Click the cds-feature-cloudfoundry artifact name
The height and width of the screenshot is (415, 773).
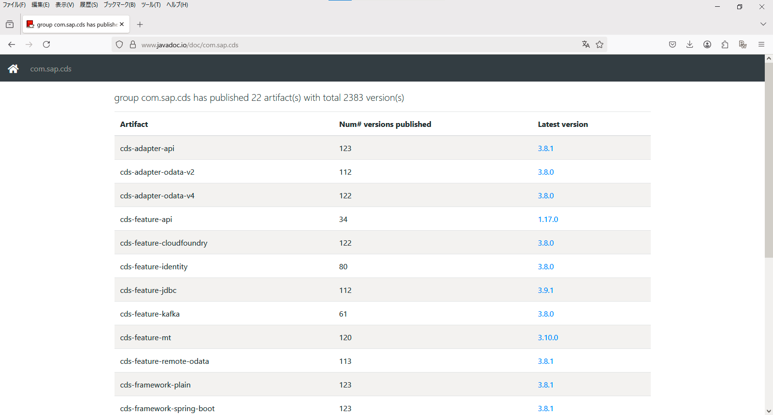click(x=164, y=243)
